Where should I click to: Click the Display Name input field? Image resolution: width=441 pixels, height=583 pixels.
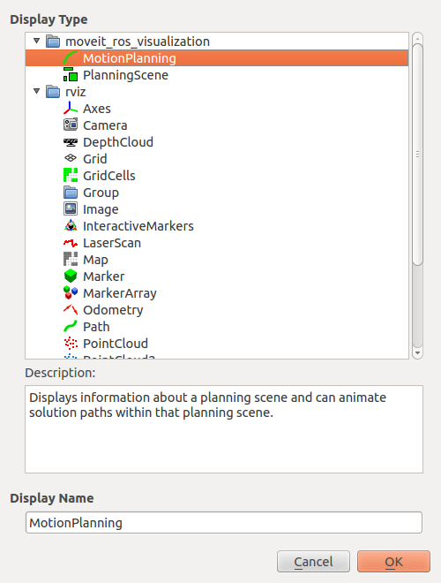tap(224, 522)
